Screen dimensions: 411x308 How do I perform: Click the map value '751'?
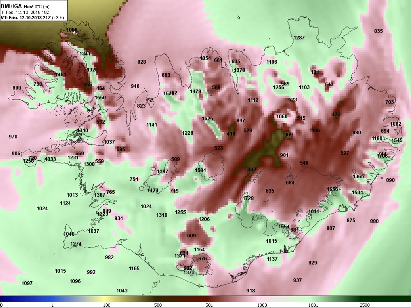[x=134, y=179]
